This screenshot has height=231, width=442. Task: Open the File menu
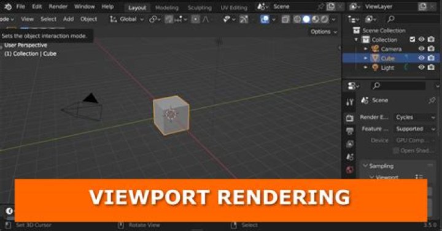coord(21,7)
